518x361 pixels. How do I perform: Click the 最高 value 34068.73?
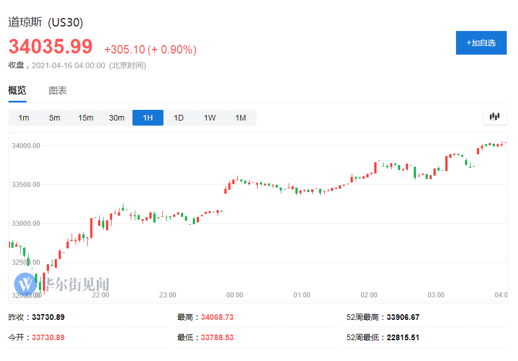pyautogui.click(x=217, y=317)
